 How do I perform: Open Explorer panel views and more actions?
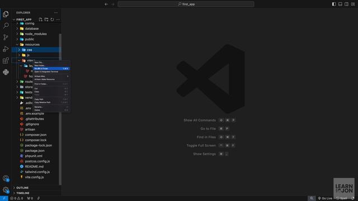[56, 13]
